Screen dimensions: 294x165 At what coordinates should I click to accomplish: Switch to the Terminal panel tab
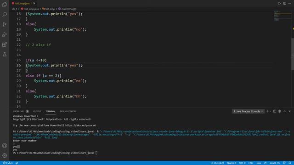pos(51,111)
